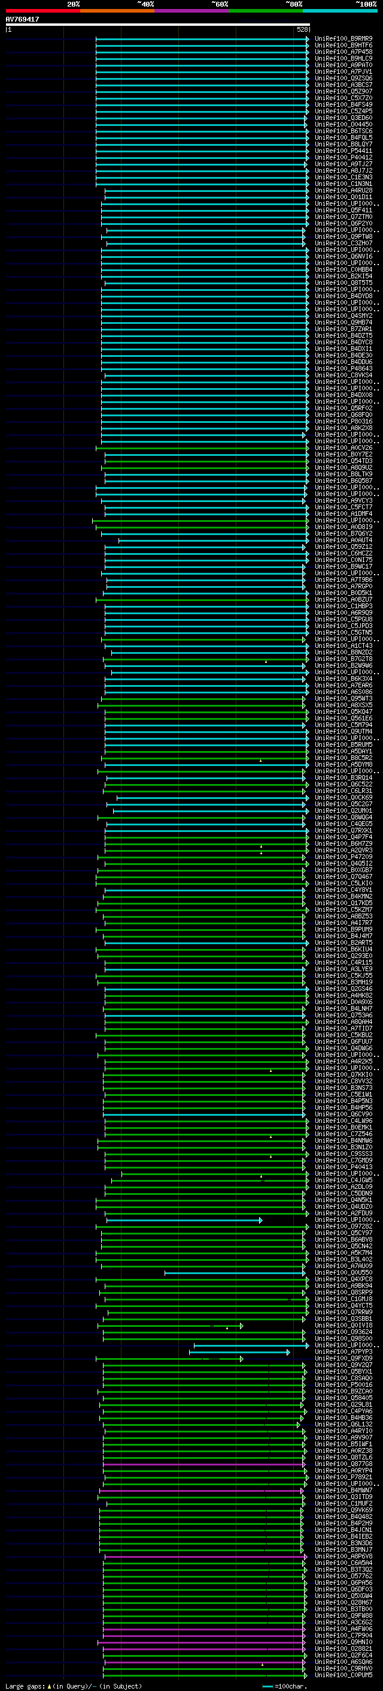Screen dimensions: 383x1691
Task: Select hit UniRef100_Q6L132
Action: 344,1425
